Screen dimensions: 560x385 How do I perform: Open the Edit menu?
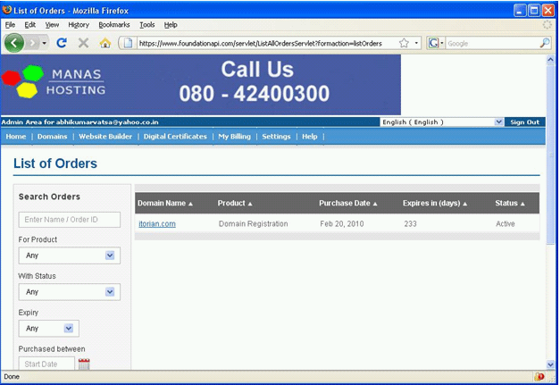coord(30,25)
